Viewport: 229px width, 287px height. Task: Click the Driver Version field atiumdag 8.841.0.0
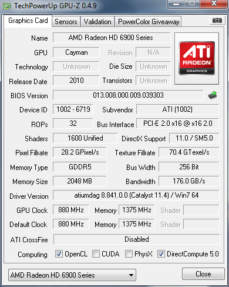pyautogui.click(x=136, y=195)
